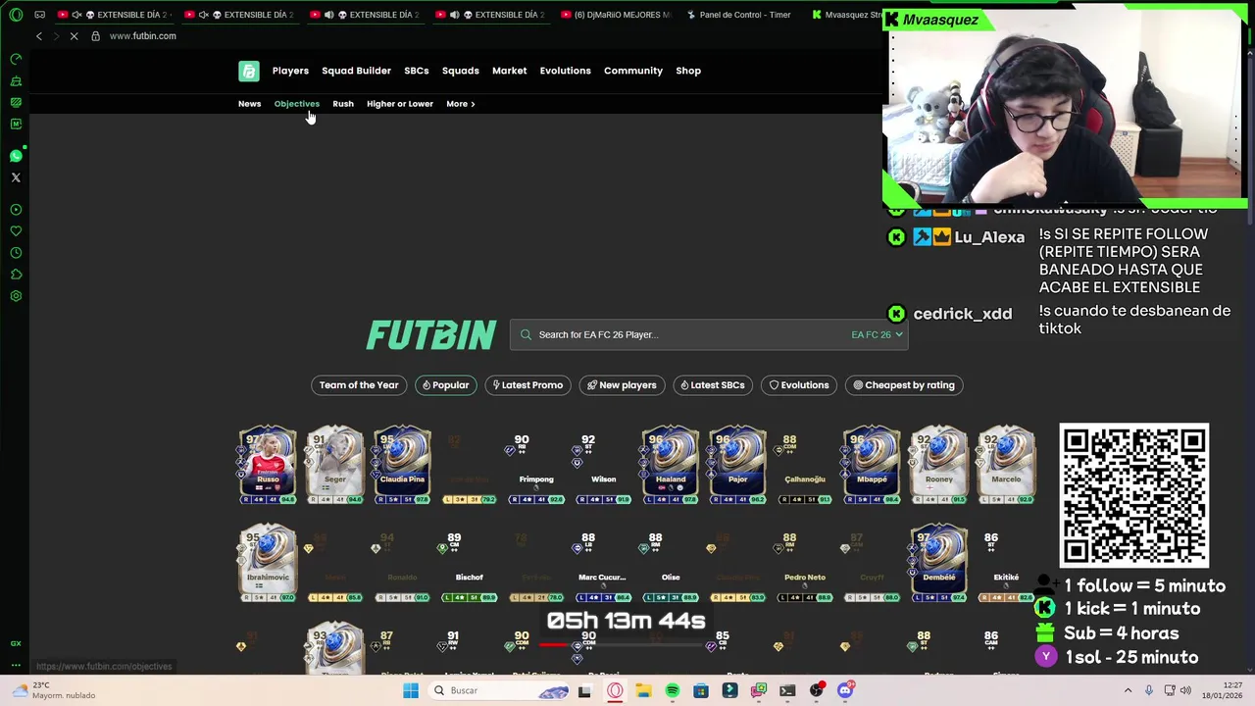Screen dimensions: 1255x706
Task: Expand the More submenu in FUTBIN navbar
Action: pos(461,104)
